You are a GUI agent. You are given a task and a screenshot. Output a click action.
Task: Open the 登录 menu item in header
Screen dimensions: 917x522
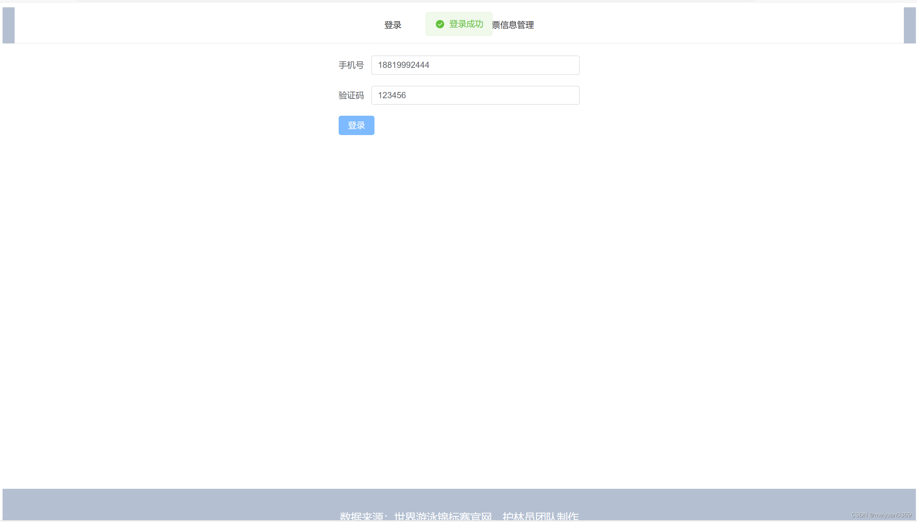coord(393,25)
